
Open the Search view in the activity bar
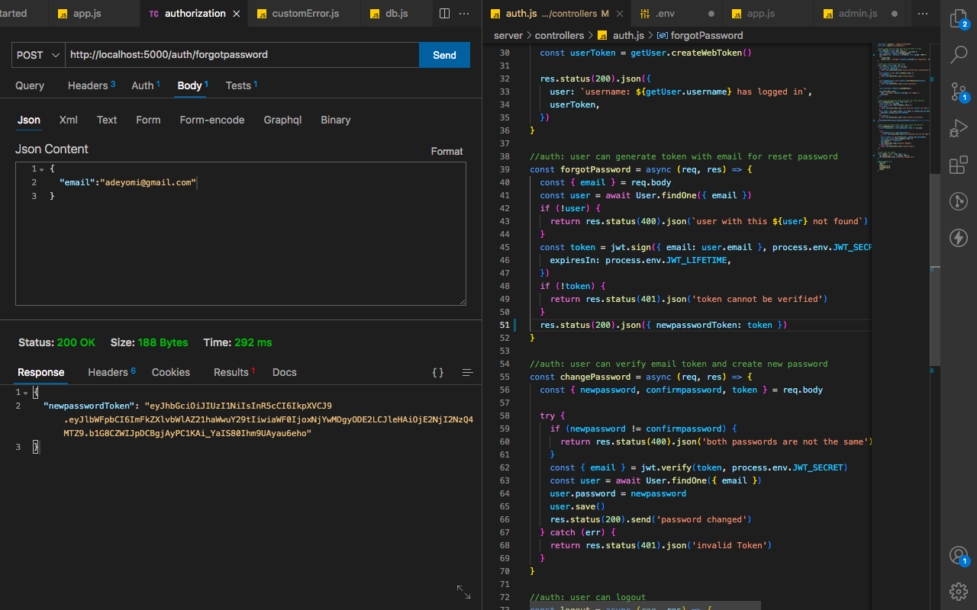[959, 54]
